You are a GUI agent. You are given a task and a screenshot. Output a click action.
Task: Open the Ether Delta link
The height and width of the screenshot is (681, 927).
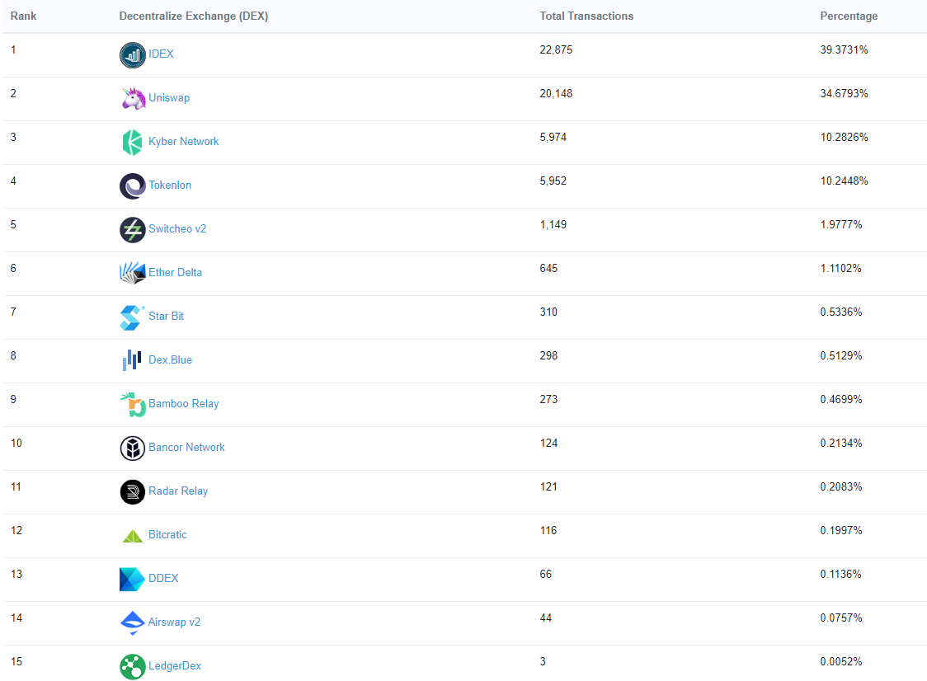tap(175, 273)
